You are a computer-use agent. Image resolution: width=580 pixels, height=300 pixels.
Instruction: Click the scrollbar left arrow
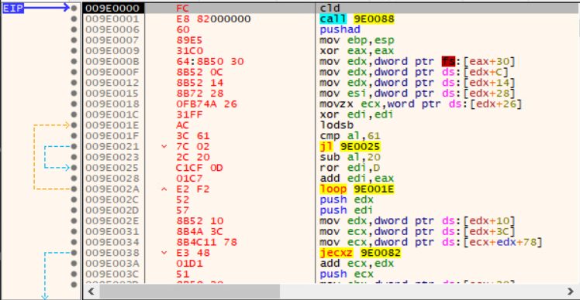tap(91, 291)
